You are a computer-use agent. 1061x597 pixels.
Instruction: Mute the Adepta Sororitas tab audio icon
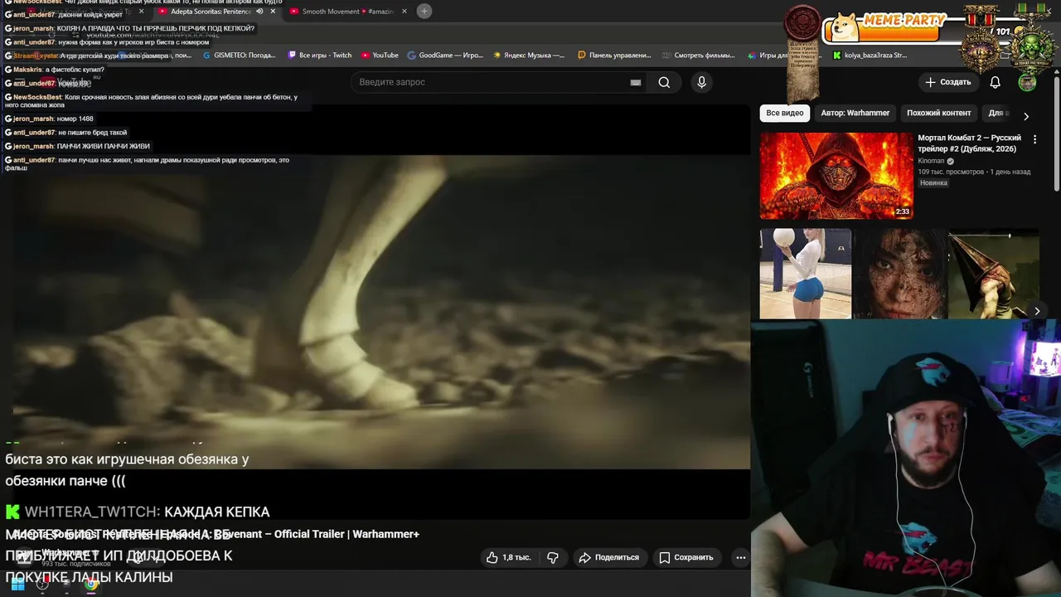tap(259, 11)
